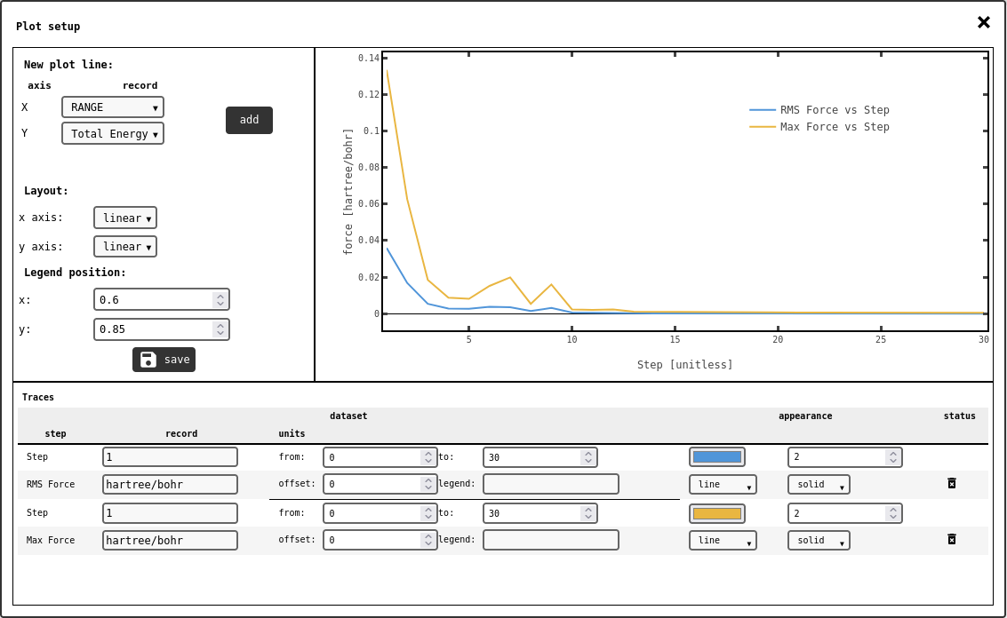Add a new plot line
Viewport: 1007px width, 618px height.
249,120
